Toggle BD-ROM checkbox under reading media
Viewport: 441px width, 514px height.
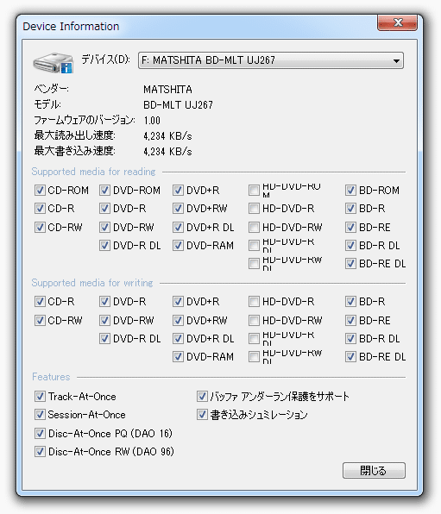pos(350,190)
